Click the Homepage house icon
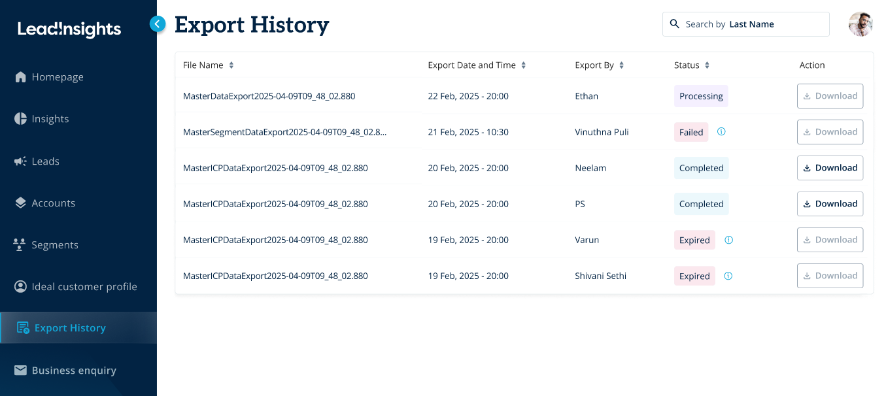The image size is (886, 396). click(x=20, y=77)
